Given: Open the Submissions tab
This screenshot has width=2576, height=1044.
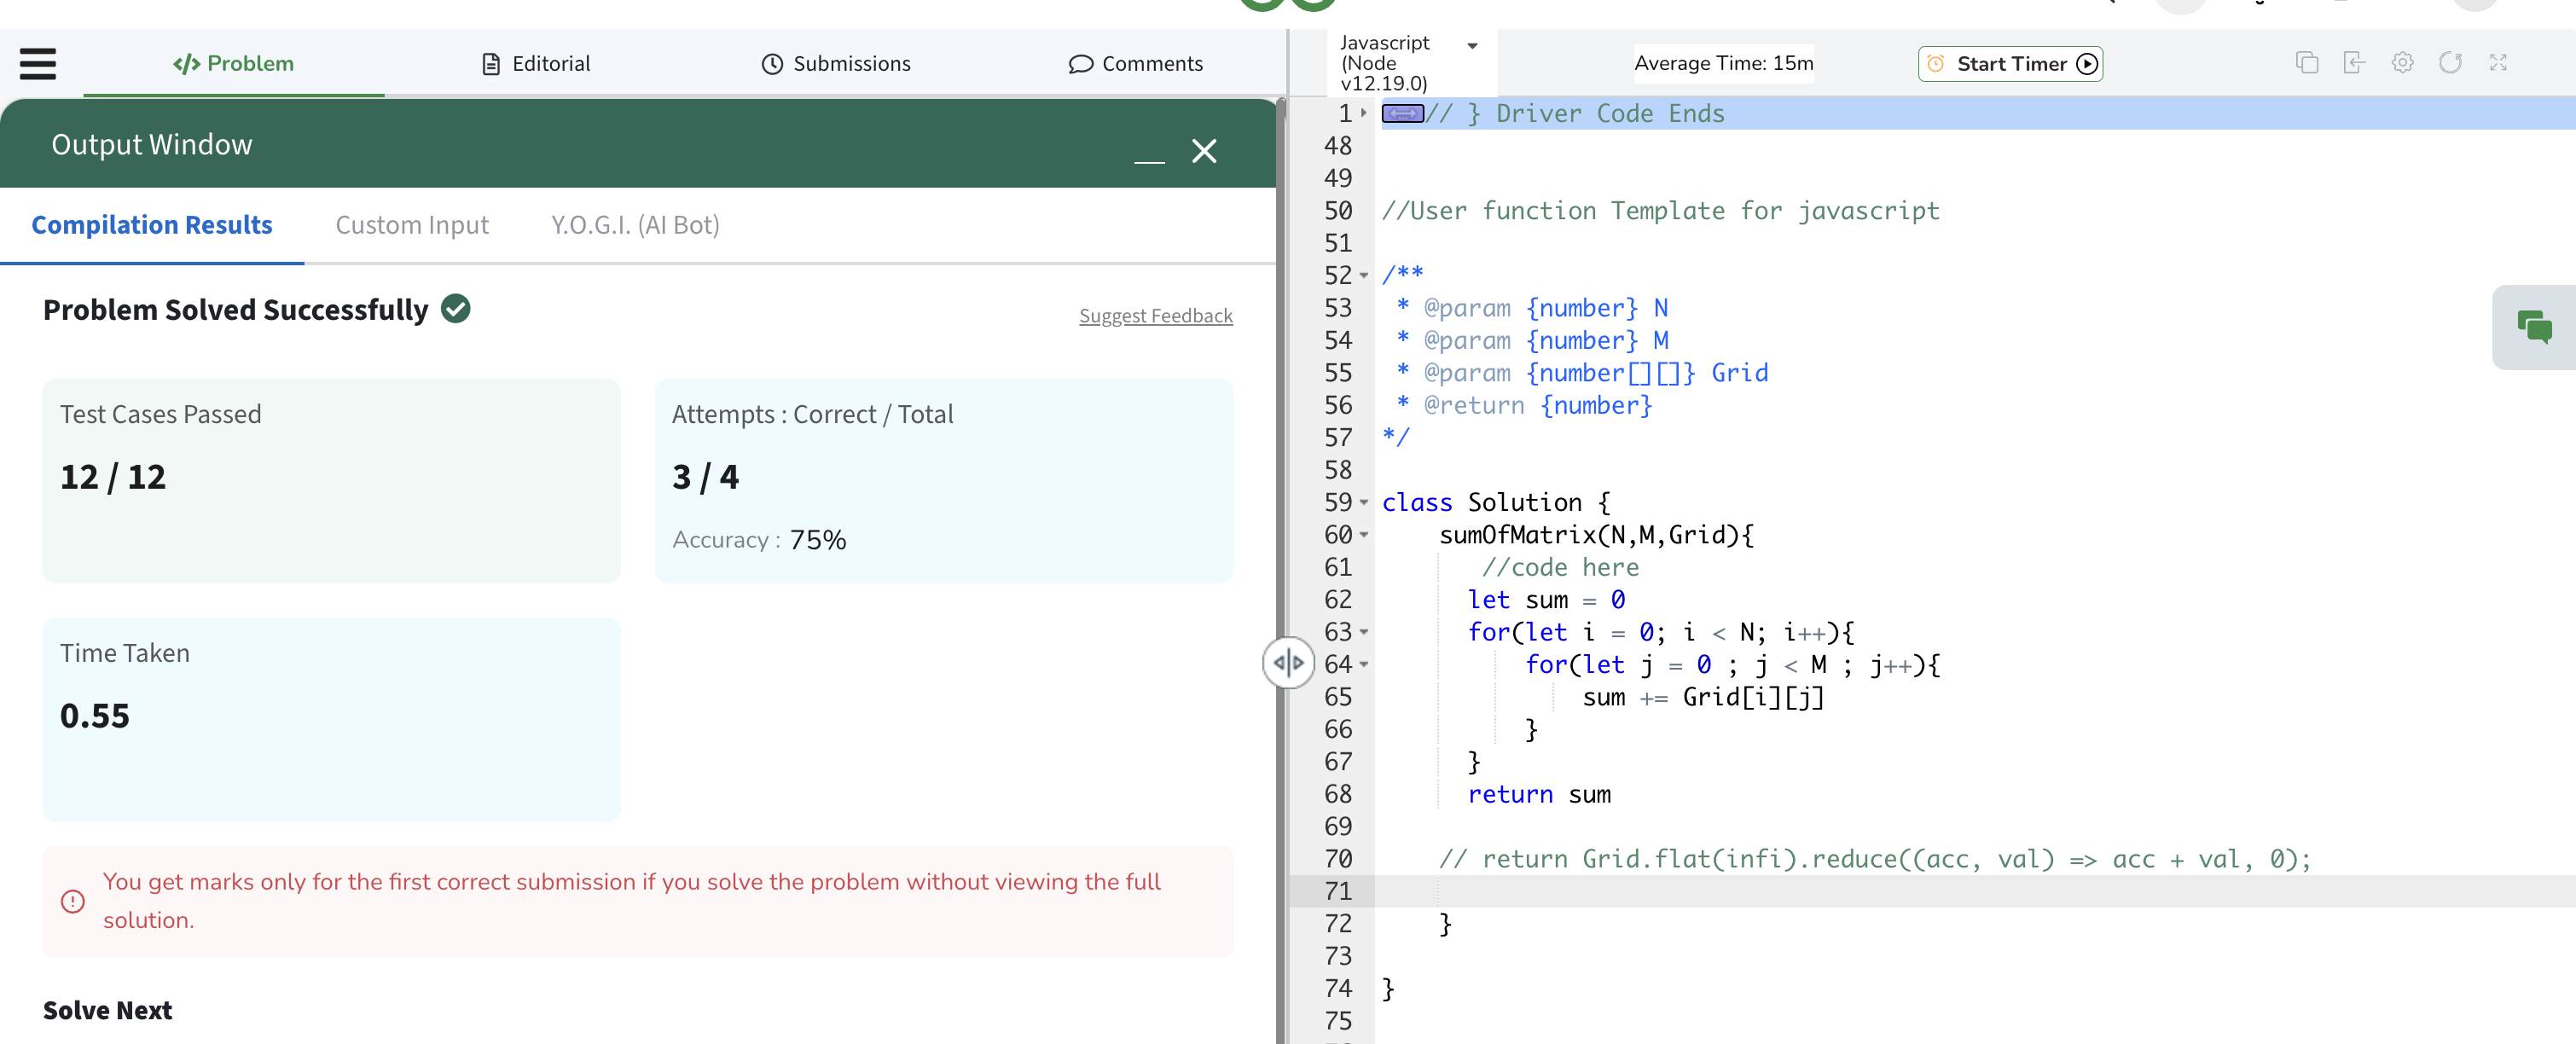Looking at the screenshot, I should click(x=836, y=64).
